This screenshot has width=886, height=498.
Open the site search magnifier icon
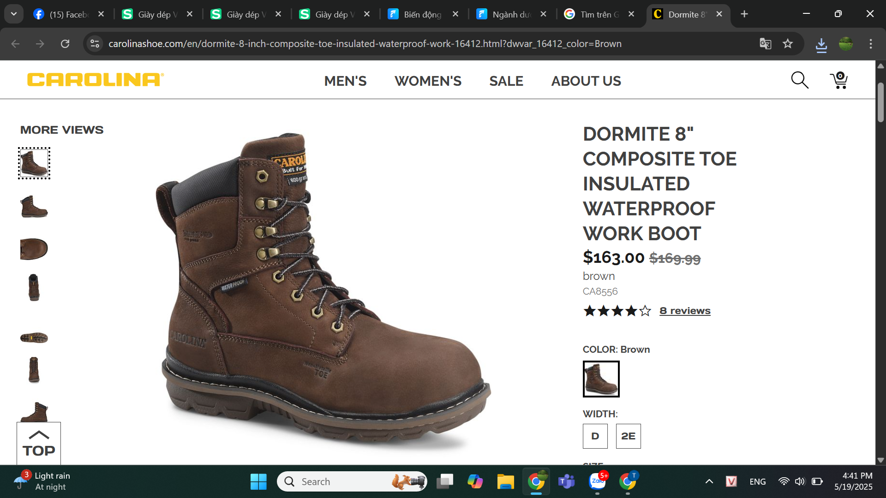click(x=800, y=80)
